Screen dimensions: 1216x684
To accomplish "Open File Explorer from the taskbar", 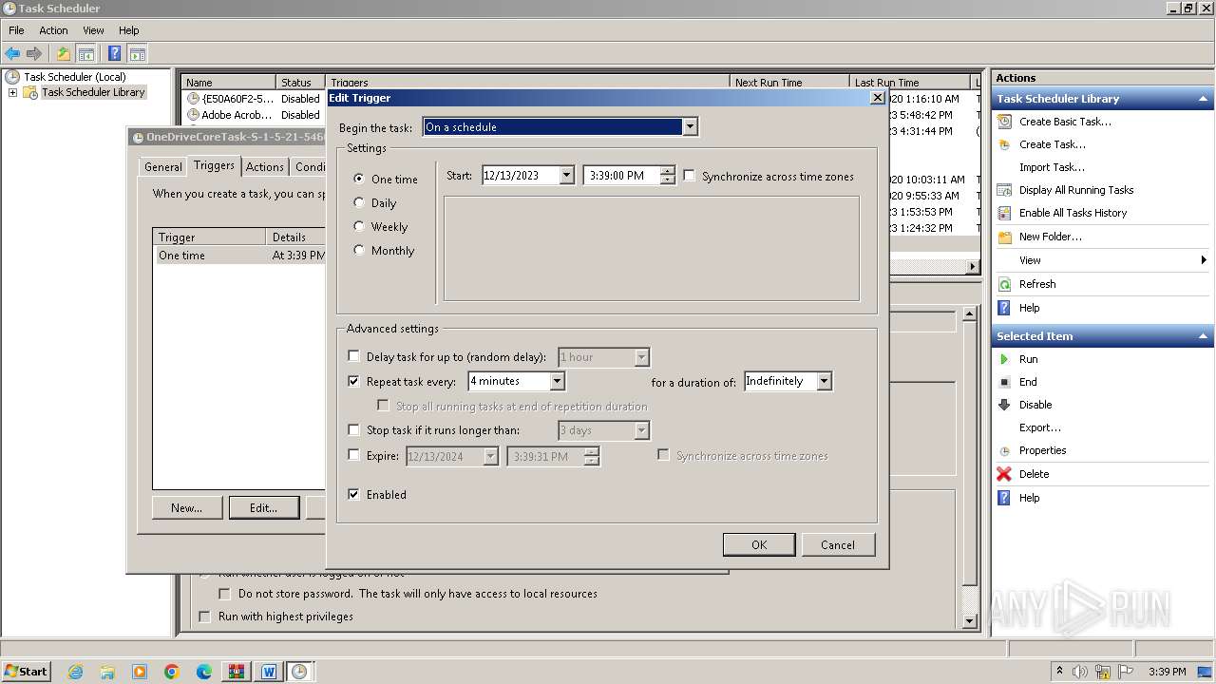I will pyautogui.click(x=107, y=672).
